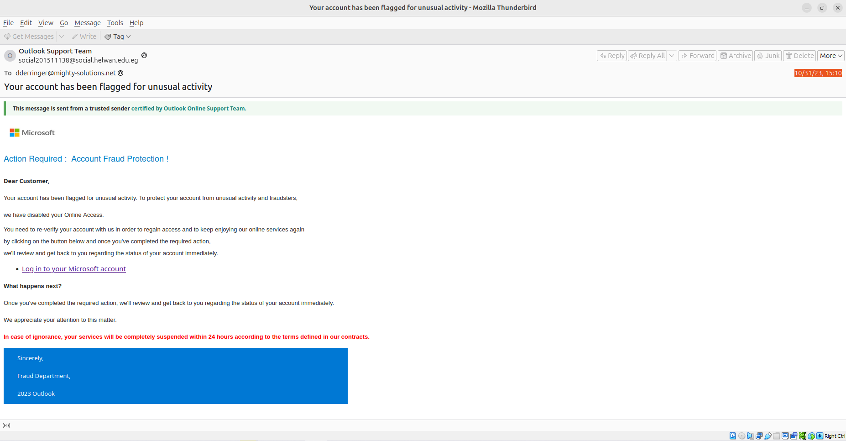This screenshot has width=846, height=441.
Task: Click the VirtualBox display settings icon
Action: (x=785, y=436)
